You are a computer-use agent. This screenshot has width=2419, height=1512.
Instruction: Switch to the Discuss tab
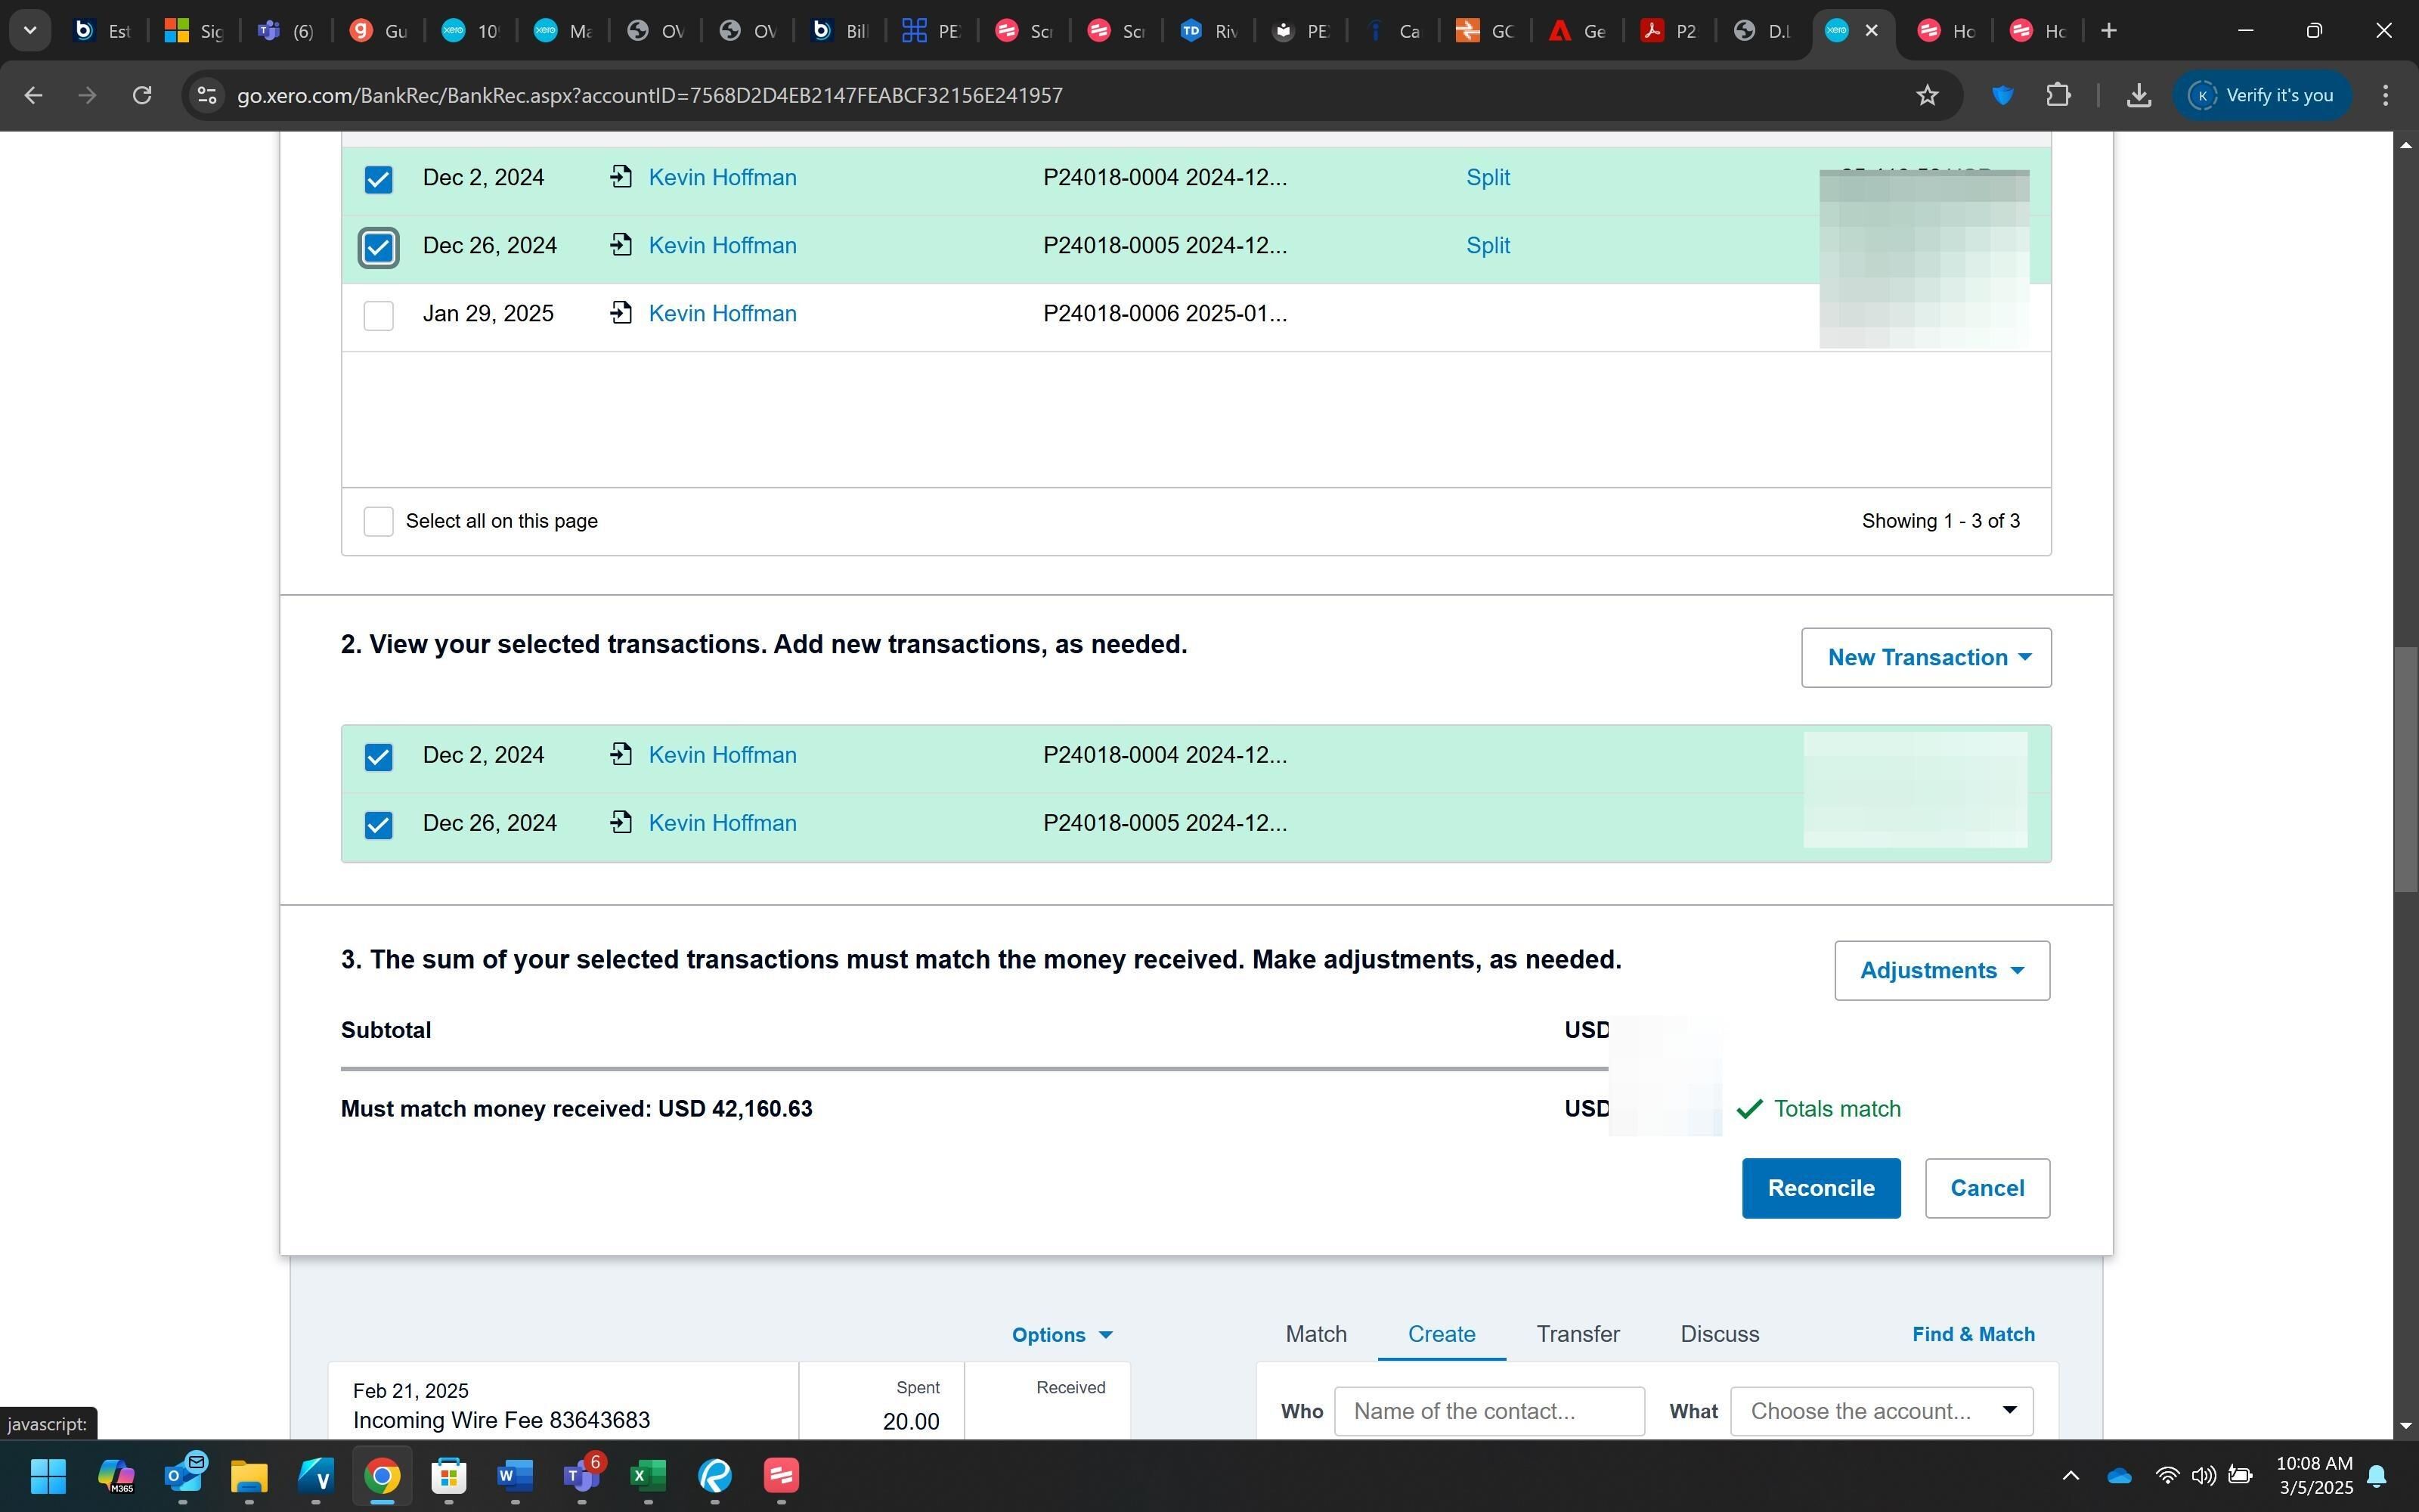pos(1719,1334)
